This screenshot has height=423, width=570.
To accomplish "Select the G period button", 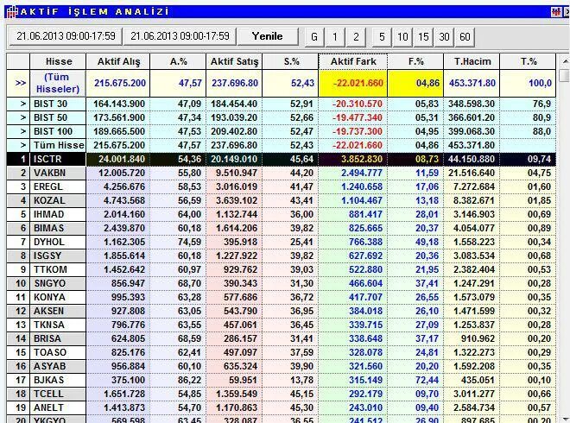I will pyautogui.click(x=314, y=37).
